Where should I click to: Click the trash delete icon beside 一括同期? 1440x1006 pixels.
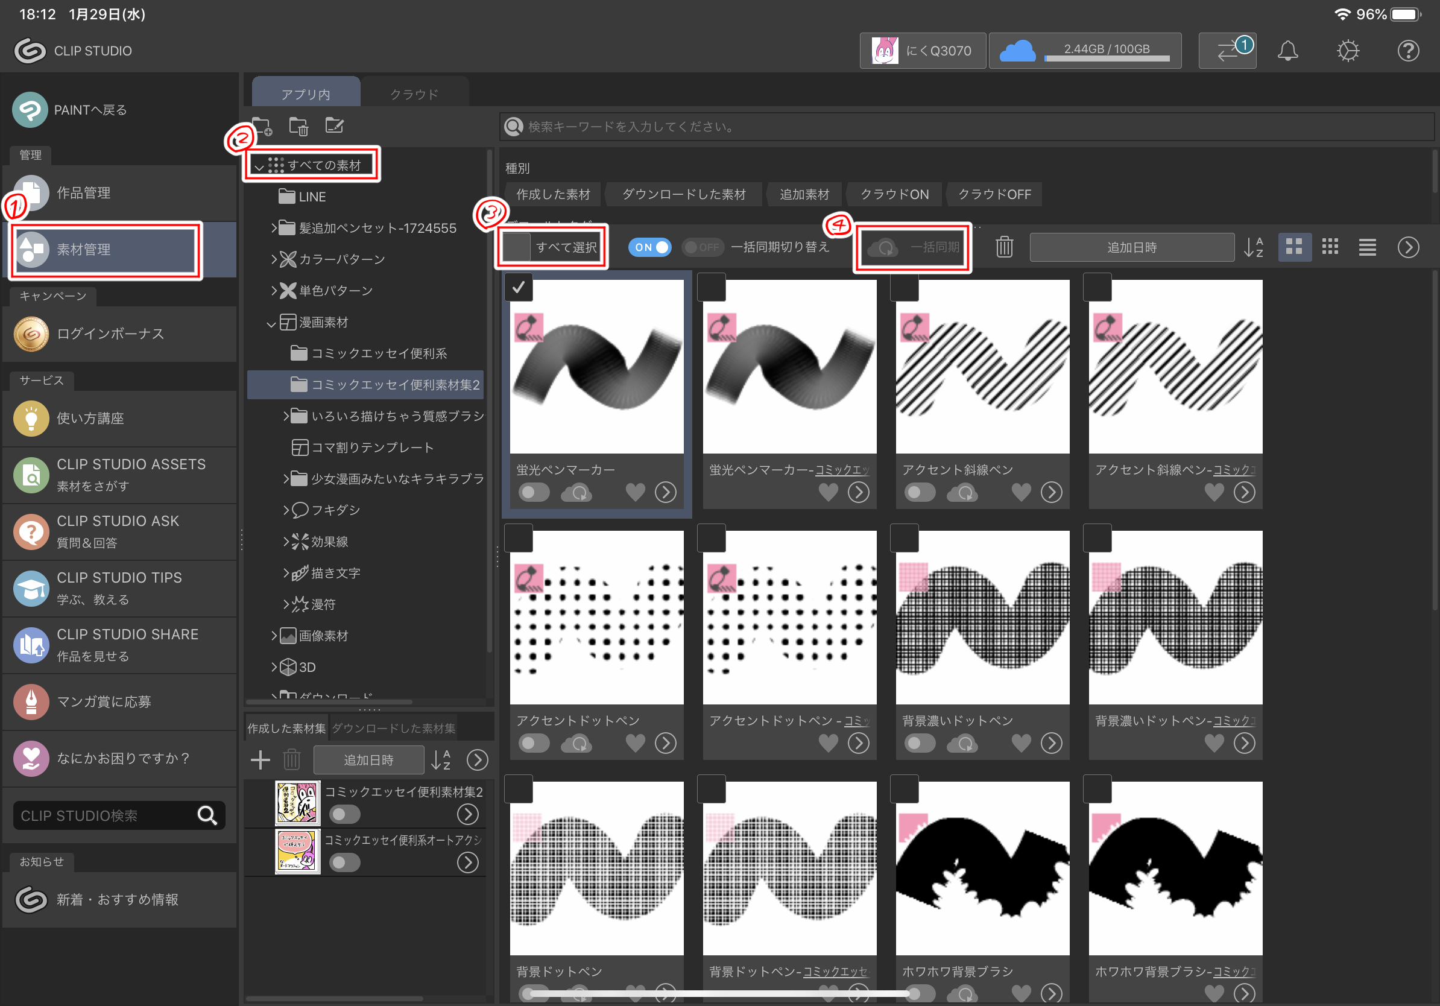point(1003,247)
